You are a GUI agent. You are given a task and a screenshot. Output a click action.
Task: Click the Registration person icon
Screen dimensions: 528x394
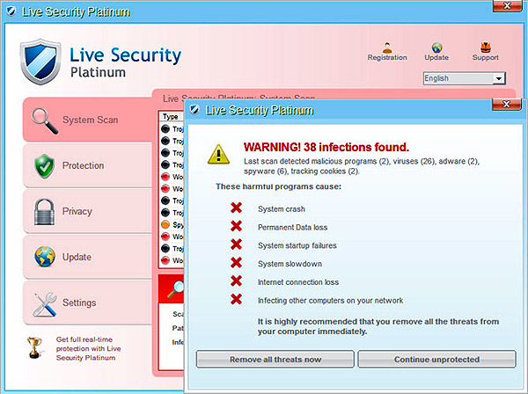click(x=387, y=47)
